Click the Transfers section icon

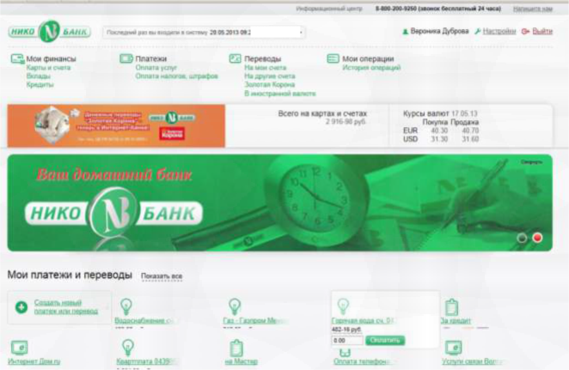(236, 58)
